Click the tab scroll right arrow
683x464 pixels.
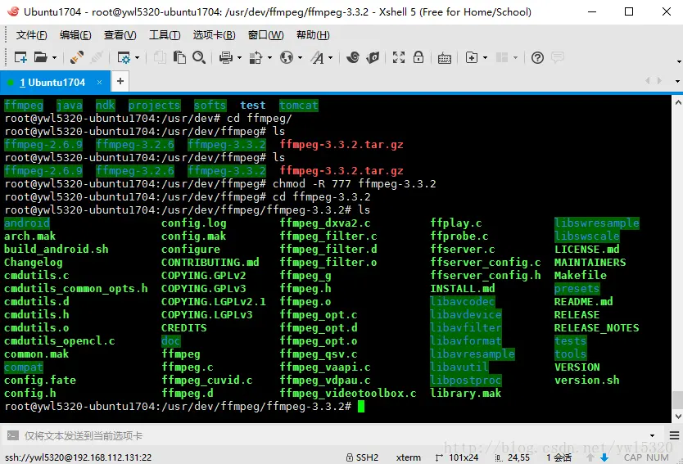click(659, 80)
